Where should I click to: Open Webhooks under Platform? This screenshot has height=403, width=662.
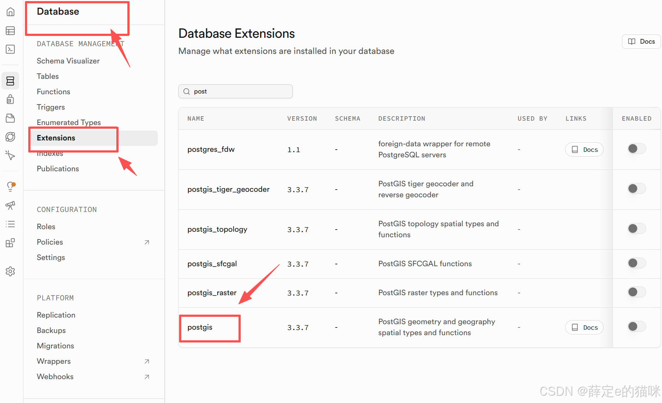coord(55,377)
